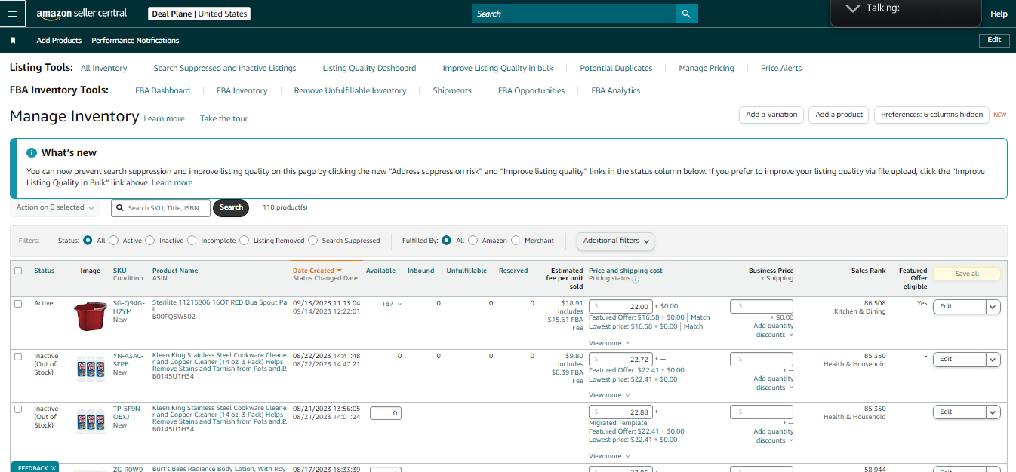Select Fulfilled By Amazon
1016x472 pixels.
473,241
